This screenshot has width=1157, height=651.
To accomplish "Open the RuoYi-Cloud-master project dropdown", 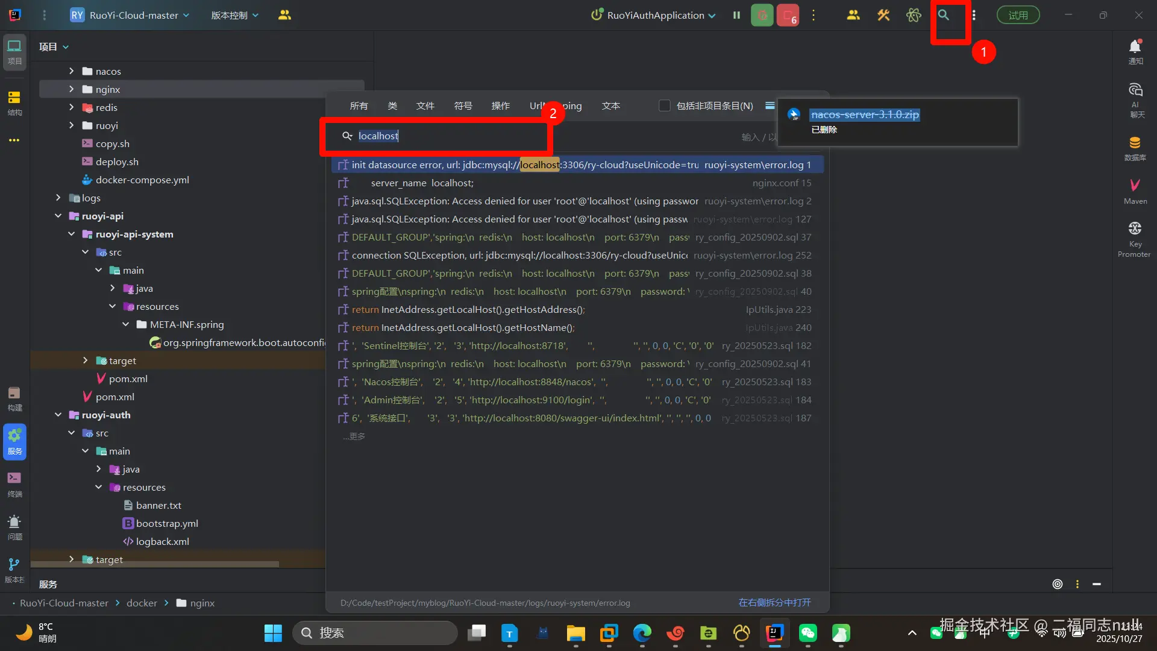I will point(134,16).
